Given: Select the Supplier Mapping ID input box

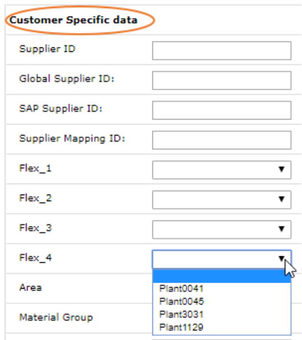Looking at the screenshot, I should tap(221, 140).
